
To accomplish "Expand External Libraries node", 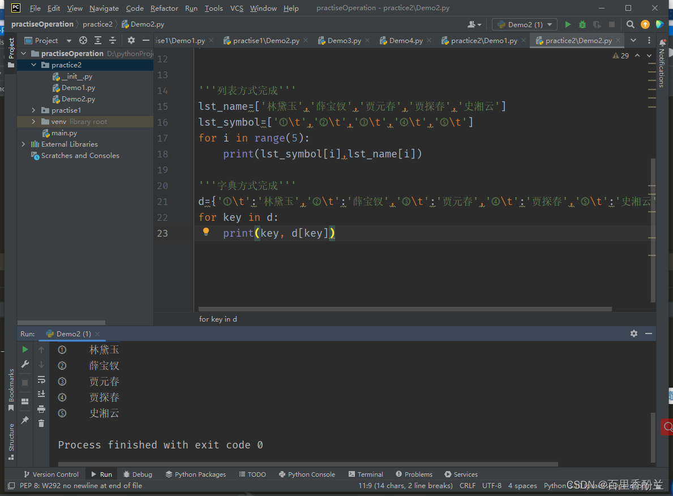I will 24,144.
